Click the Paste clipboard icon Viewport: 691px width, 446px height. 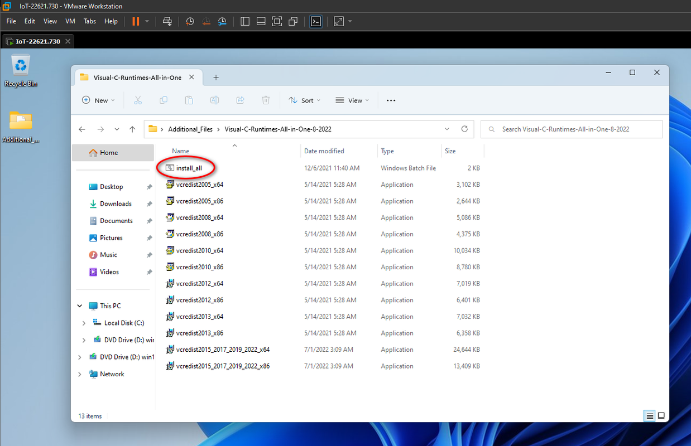[x=189, y=100]
